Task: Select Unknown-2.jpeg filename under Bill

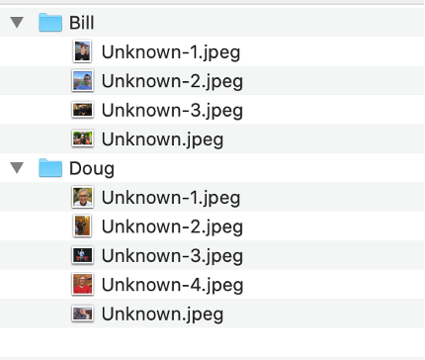Action: click(x=172, y=82)
